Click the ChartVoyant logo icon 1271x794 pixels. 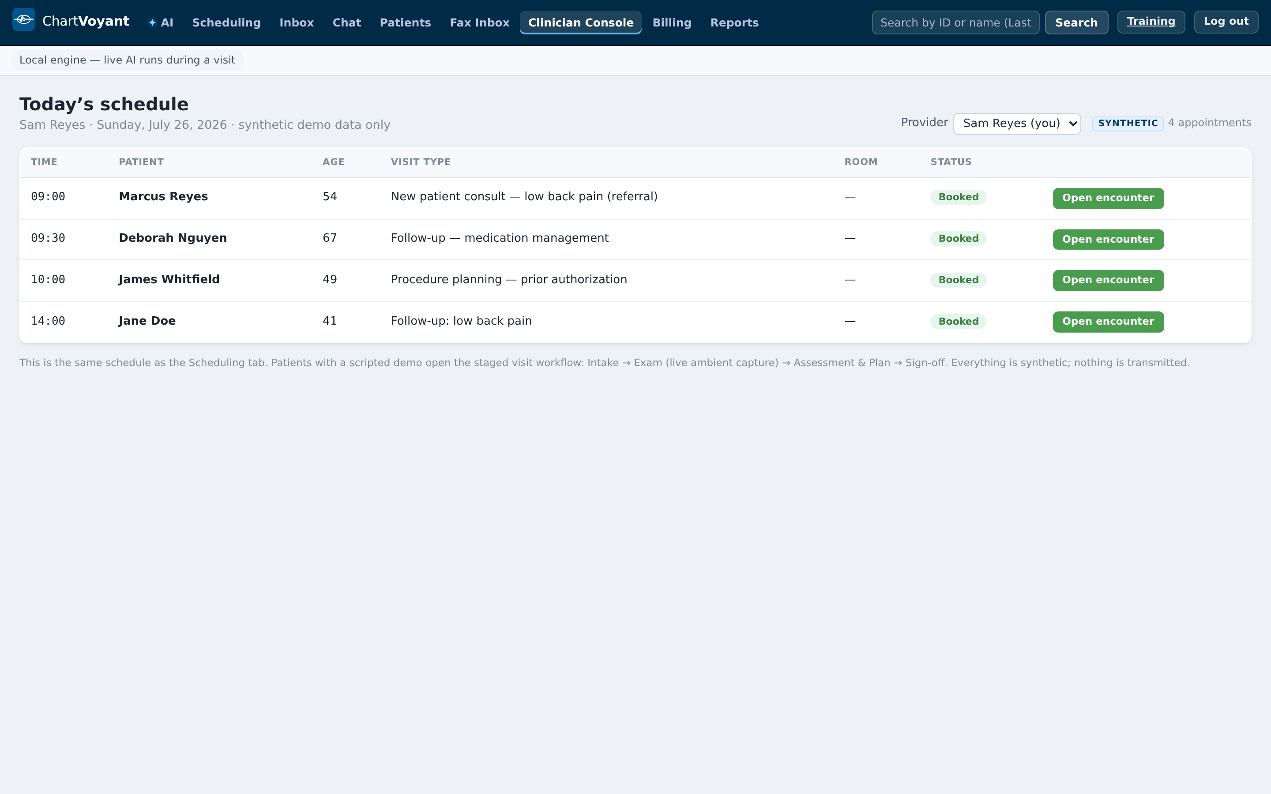[24, 19]
